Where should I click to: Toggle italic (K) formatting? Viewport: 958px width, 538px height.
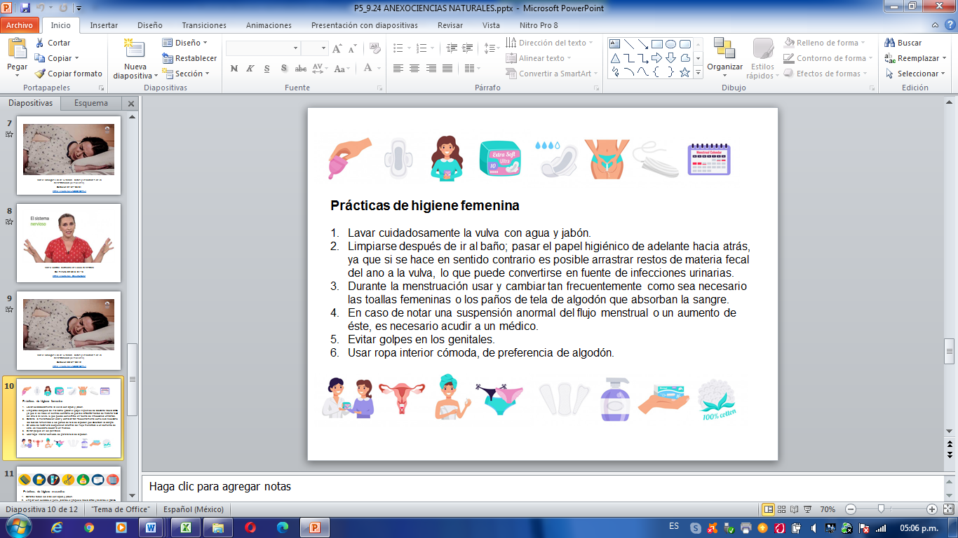click(250, 69)
